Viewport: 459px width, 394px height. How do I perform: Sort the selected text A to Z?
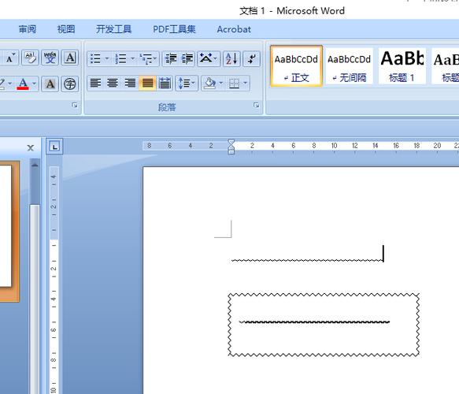click(x=231, y=58)
